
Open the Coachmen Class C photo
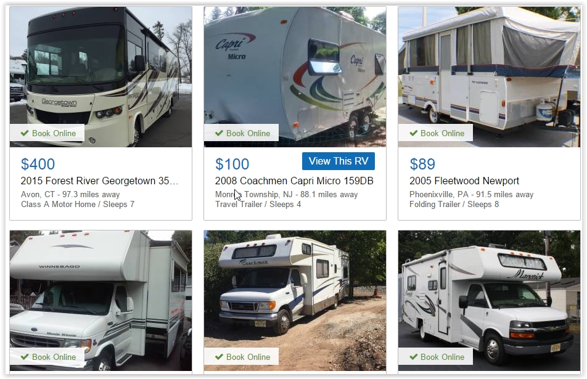tap(295, 301)
